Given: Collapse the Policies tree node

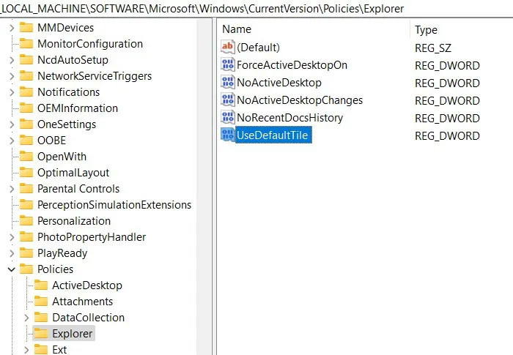Looking at the screenshot, I should [12, 269].
